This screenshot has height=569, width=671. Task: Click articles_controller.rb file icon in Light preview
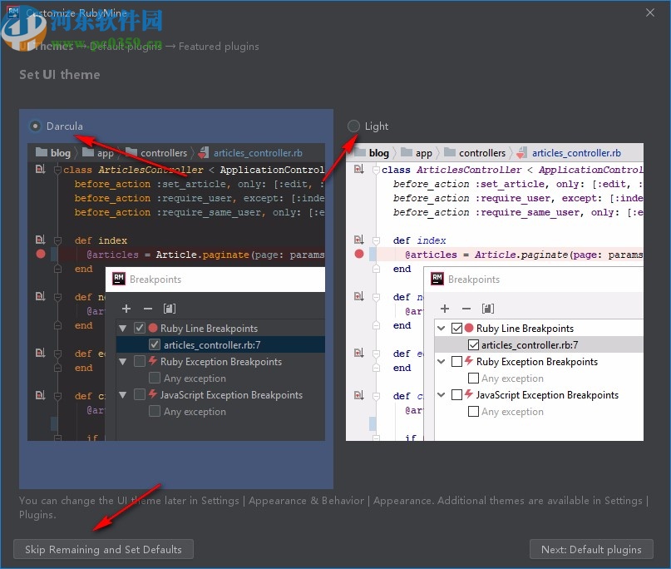point(522,153)
